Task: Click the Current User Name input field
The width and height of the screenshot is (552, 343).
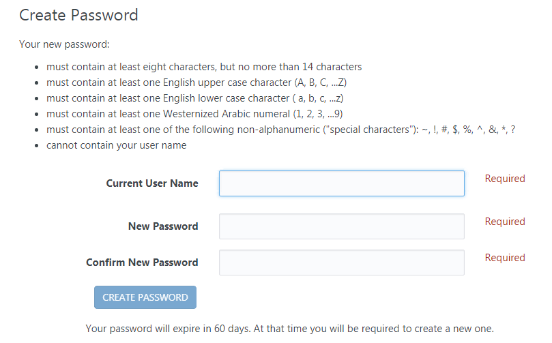Action: (x=341, y=183)
